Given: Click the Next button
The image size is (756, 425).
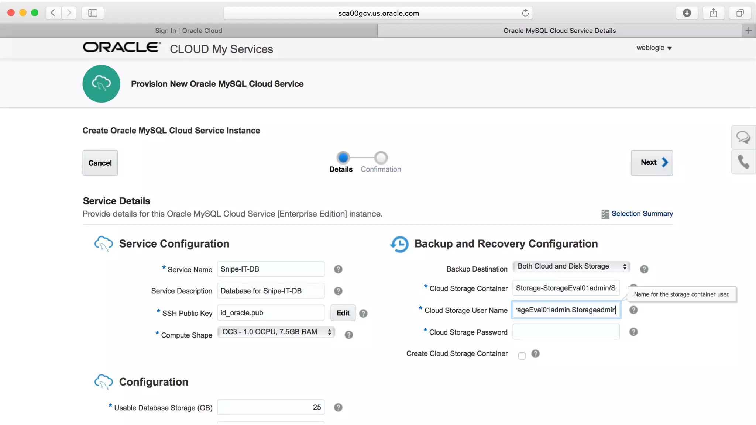Looking at the screenshot, I should pos(652,162).
